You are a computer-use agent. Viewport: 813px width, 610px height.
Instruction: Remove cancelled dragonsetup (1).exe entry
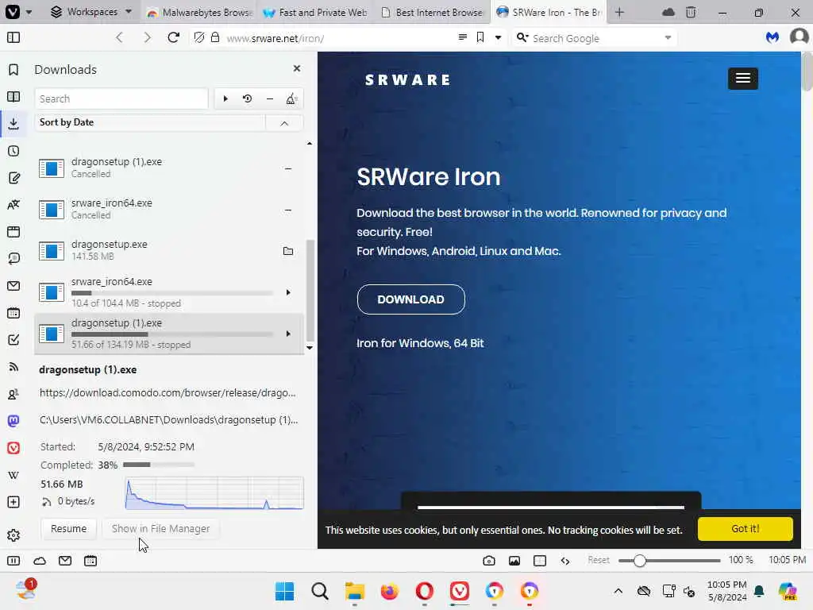287,168
